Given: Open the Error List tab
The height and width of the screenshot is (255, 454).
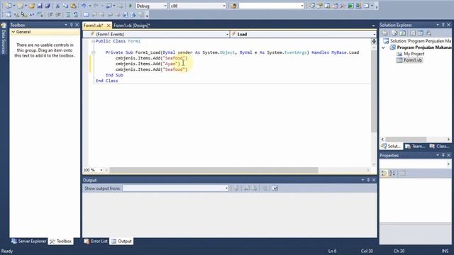Looking at the screenshot, I should (96, 241).
